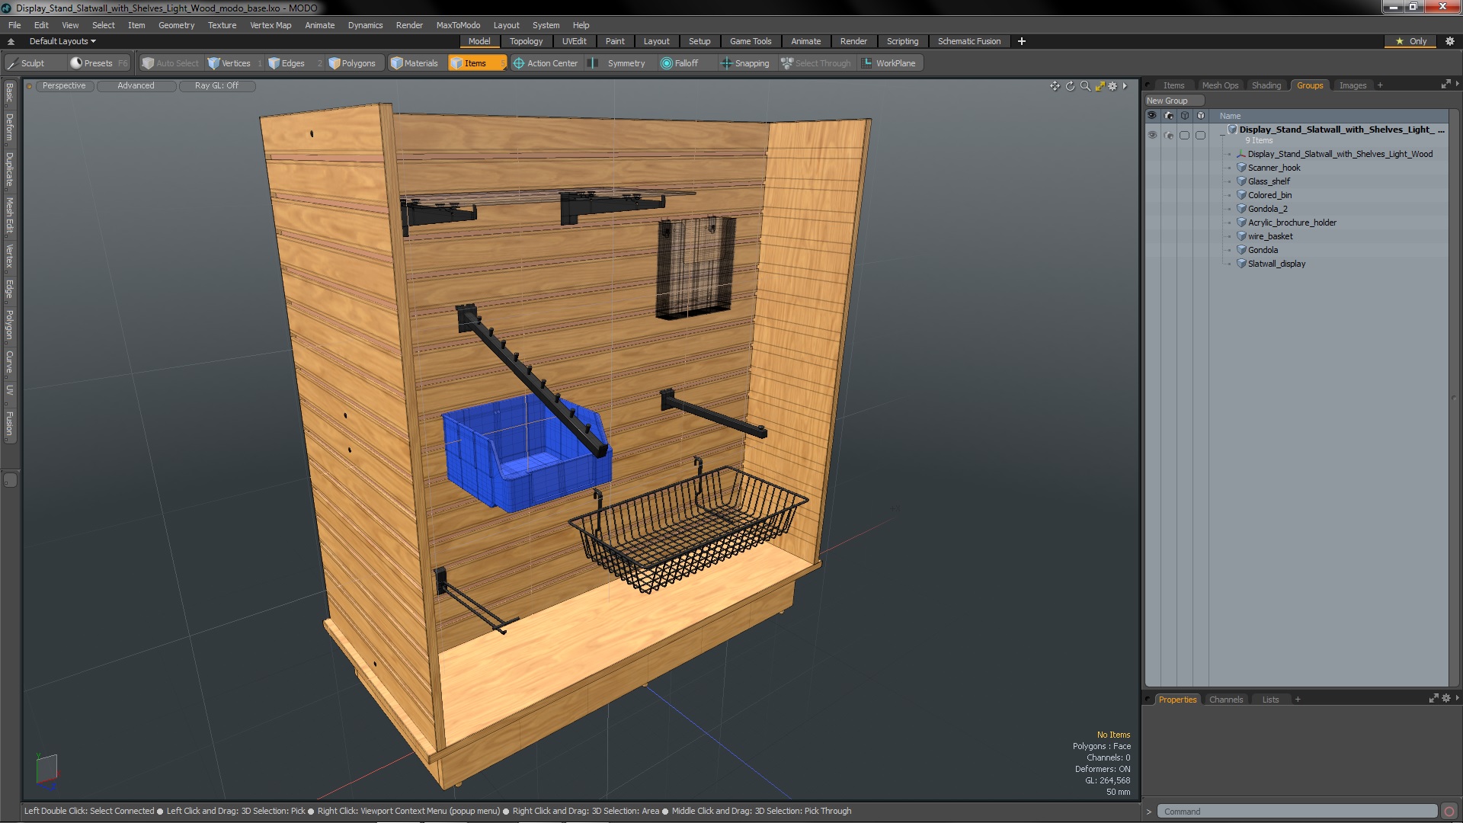The height and width of the screenshot is (823, 1463).
Task: Open viewport settings gear icon
Action: click(x=1112, y=86)
